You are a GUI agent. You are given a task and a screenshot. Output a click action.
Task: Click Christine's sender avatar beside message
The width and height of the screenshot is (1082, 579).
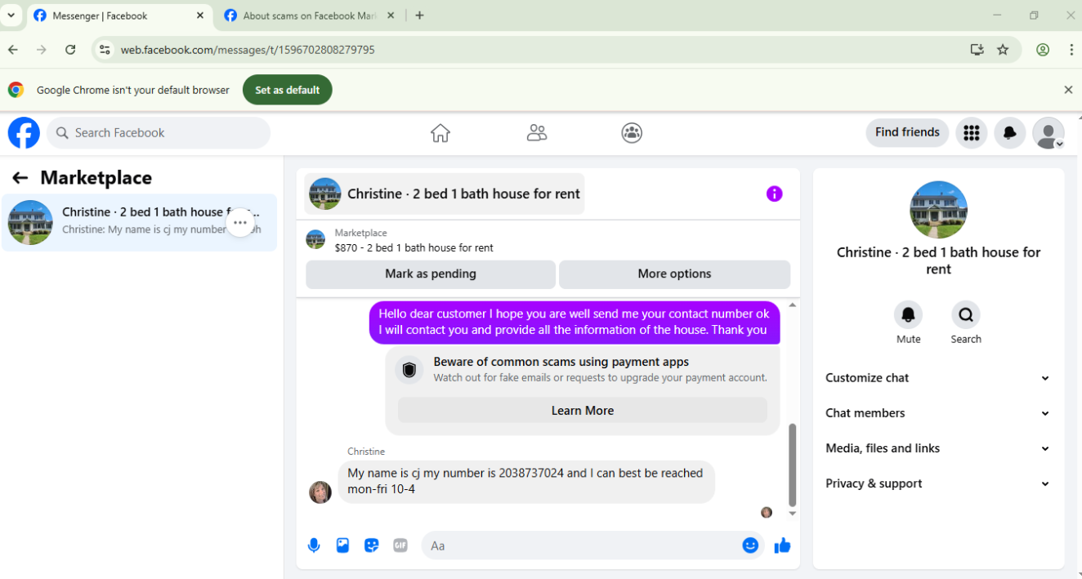click(320, 492)
